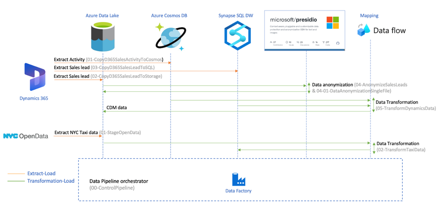Click "(01-CopyD365SalesActivityToCosmos)" pipeline name

tap(125, 59)
